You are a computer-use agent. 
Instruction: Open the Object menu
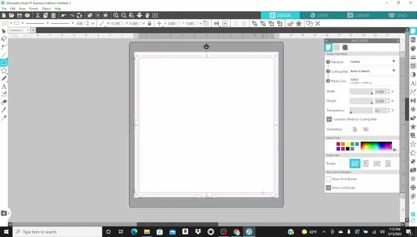click(46, 8)
